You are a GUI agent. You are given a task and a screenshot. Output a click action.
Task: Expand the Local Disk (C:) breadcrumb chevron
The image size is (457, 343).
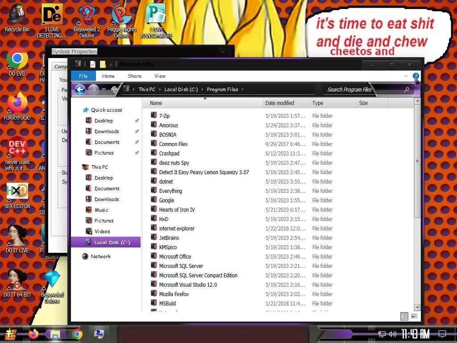pos(202,89)
